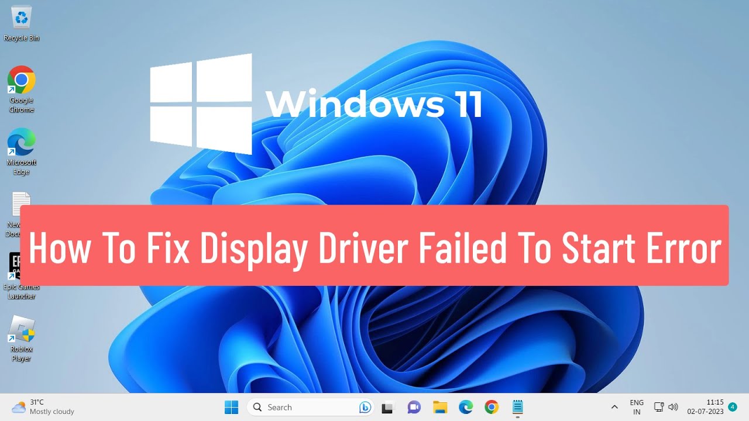
Task: Open Task View from the taskbar
Action: [387, 407]
